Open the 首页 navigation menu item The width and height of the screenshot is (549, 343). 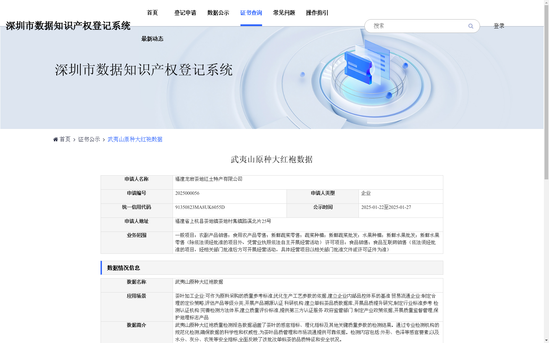(x=152, y=13)
